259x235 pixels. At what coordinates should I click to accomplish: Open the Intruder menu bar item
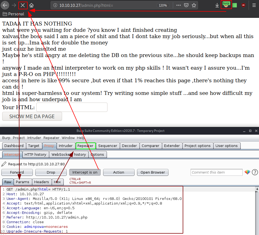(34, 138)
